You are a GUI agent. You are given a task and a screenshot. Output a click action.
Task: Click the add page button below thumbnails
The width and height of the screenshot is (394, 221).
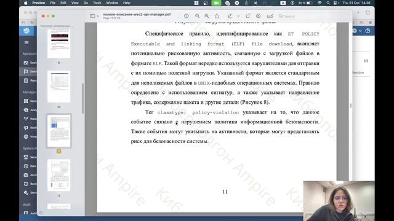point(41,213)
